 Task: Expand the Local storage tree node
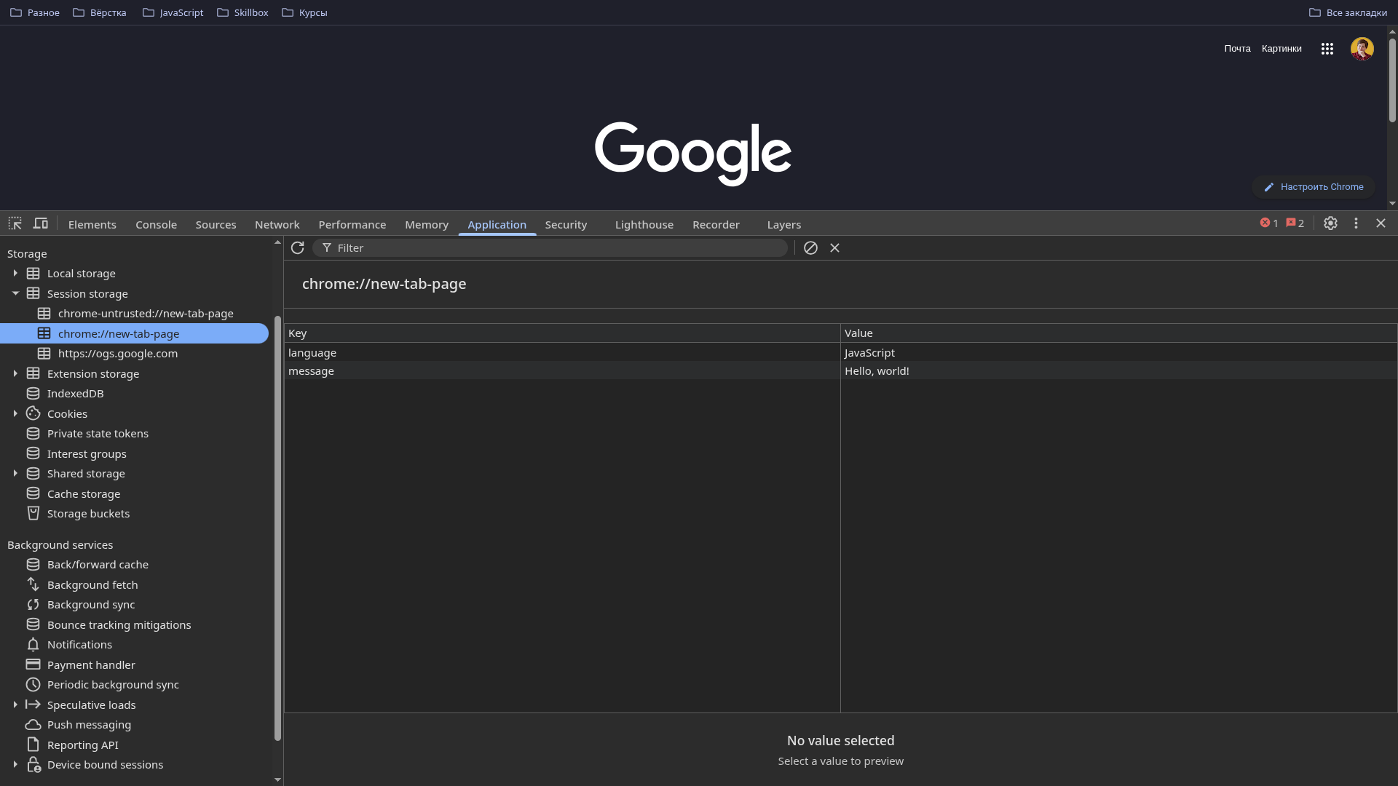pos(15,274)
